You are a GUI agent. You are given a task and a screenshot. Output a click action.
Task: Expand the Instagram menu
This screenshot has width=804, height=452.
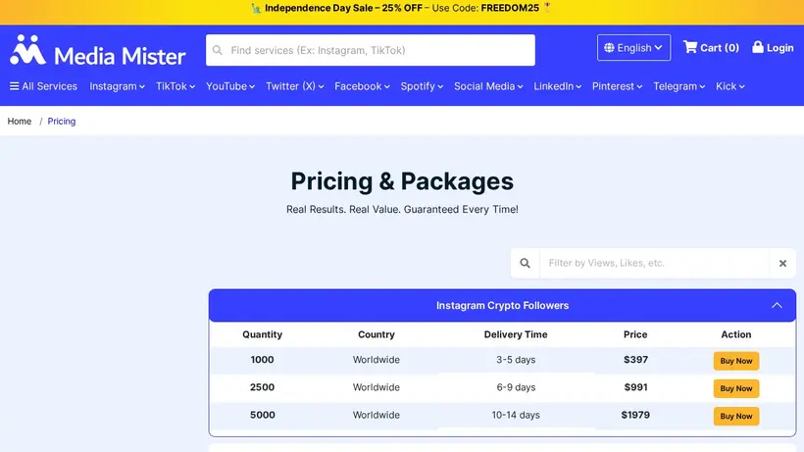(x=117, y=86)
